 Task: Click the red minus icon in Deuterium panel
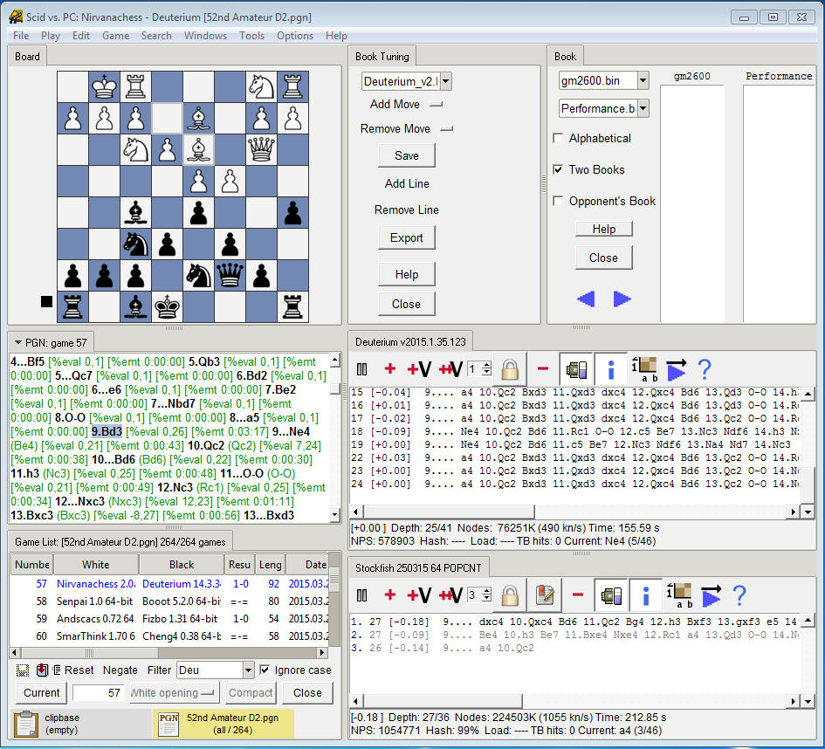click(543, 368)
